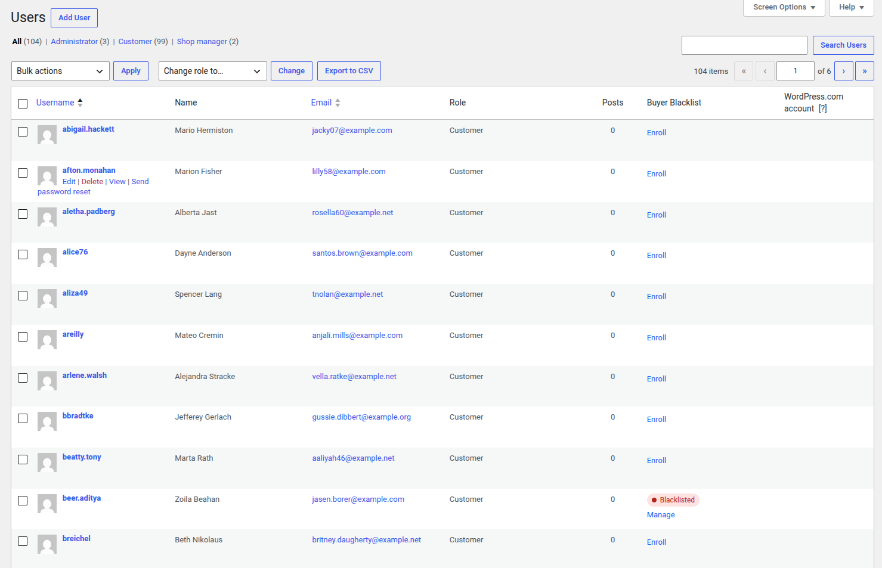Show All users filter
The width and height of the screenshot is (882, 568).
coord(17,41)
